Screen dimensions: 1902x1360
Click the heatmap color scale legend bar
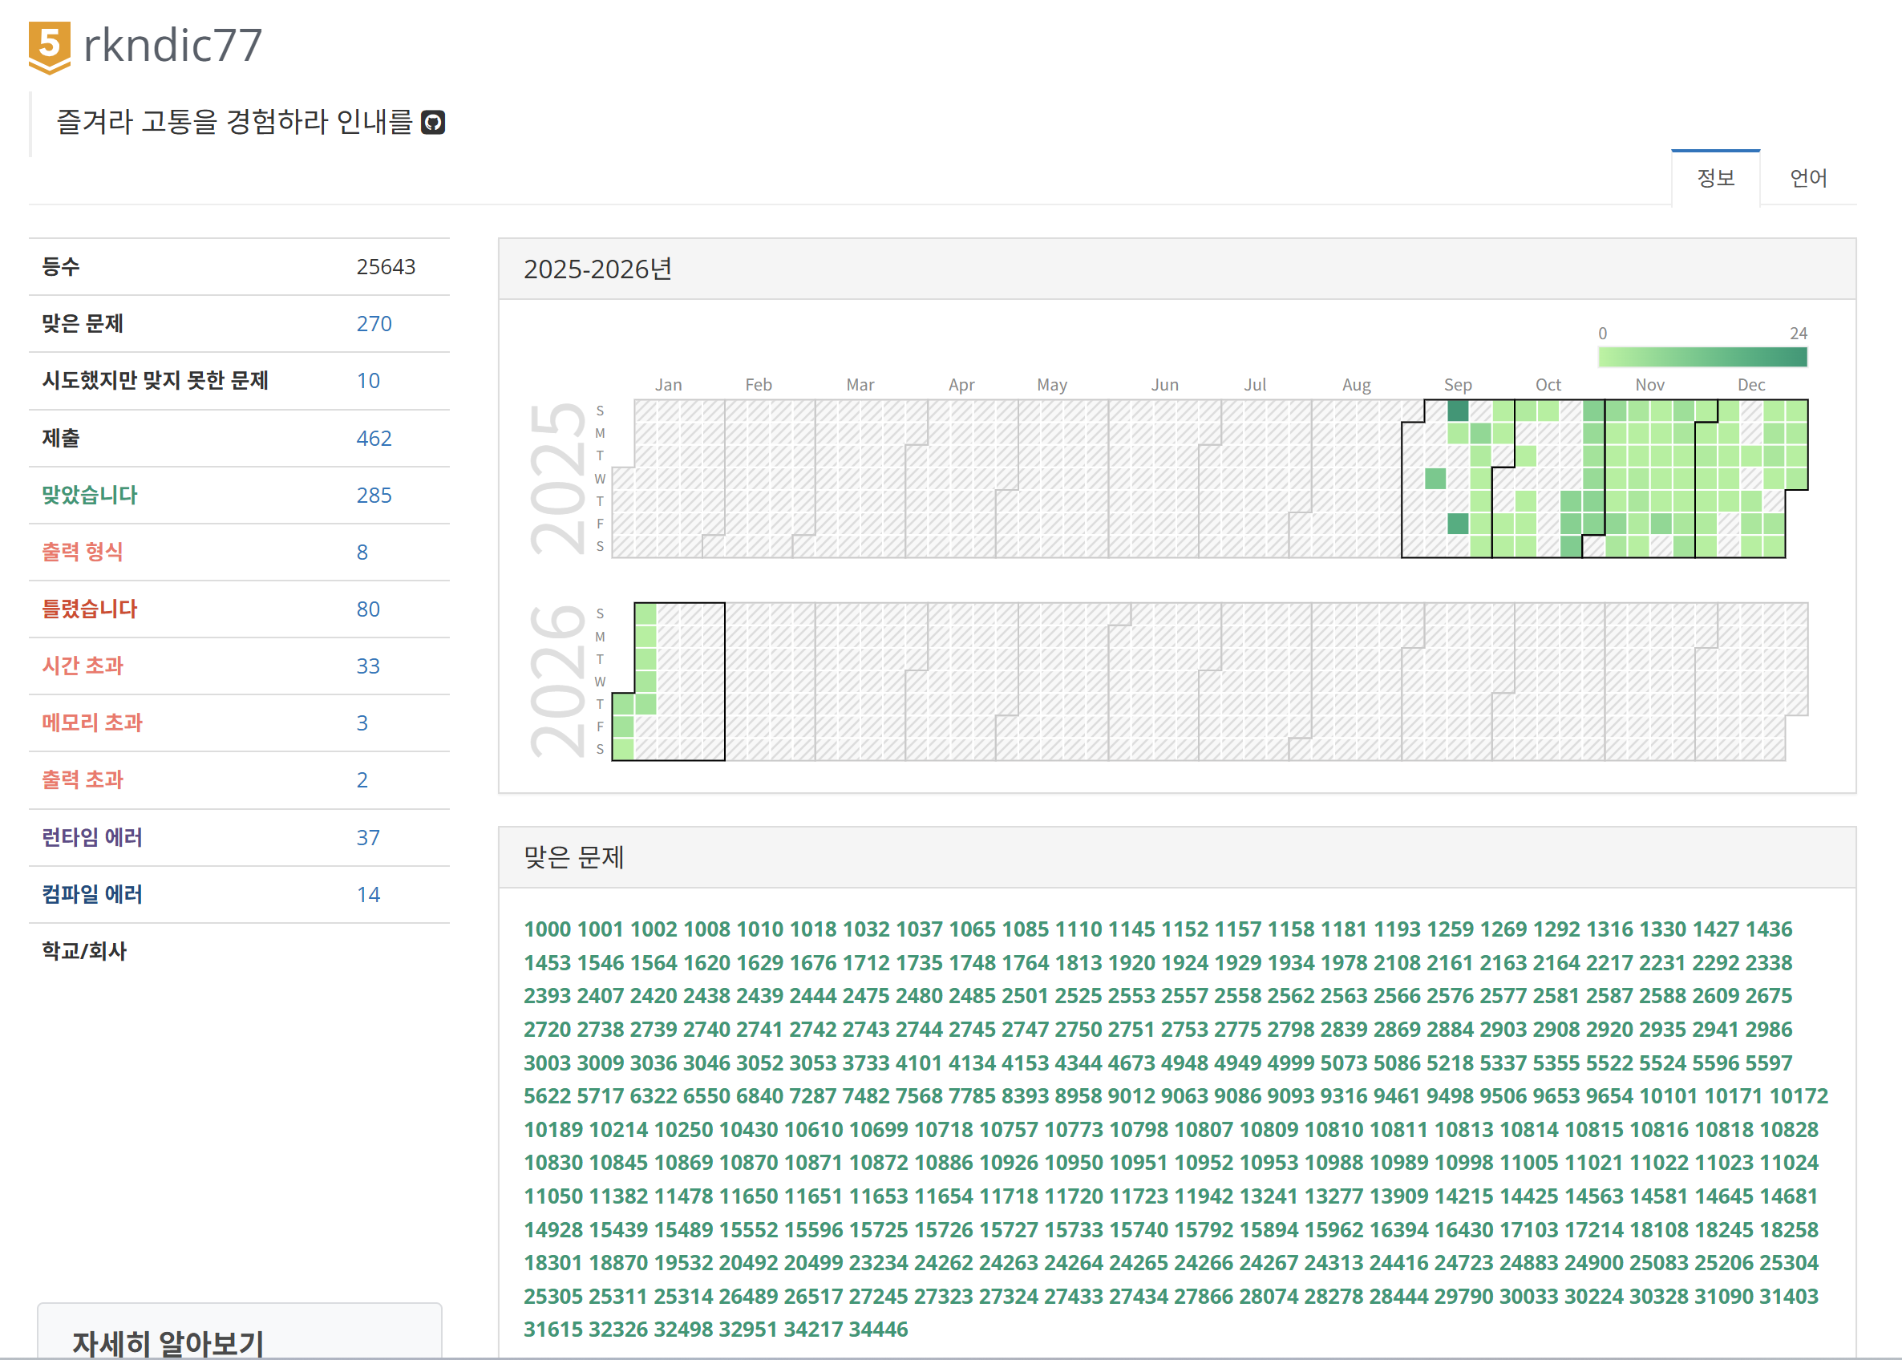(x=1702, y=358)
